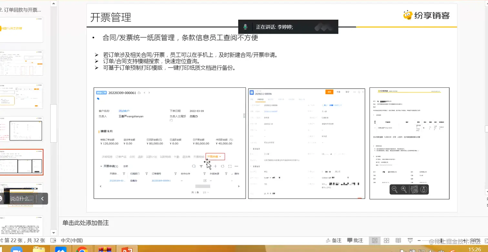Open Google Chrome from the taskbar

[82, 249]
